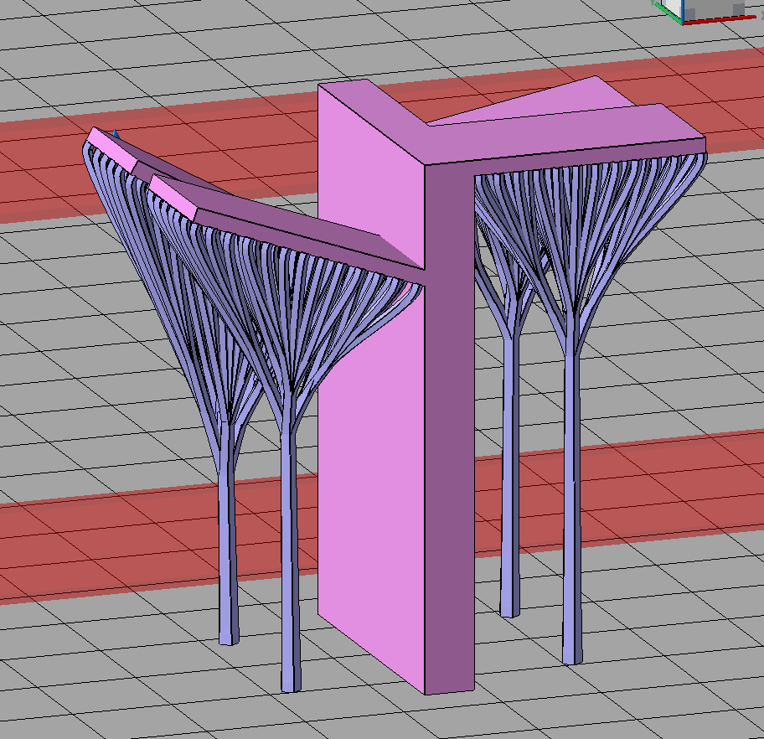Screen dimensions: 764x739
Task: Click the blue Z axis of the gizmo
Action: click(682, 12)
